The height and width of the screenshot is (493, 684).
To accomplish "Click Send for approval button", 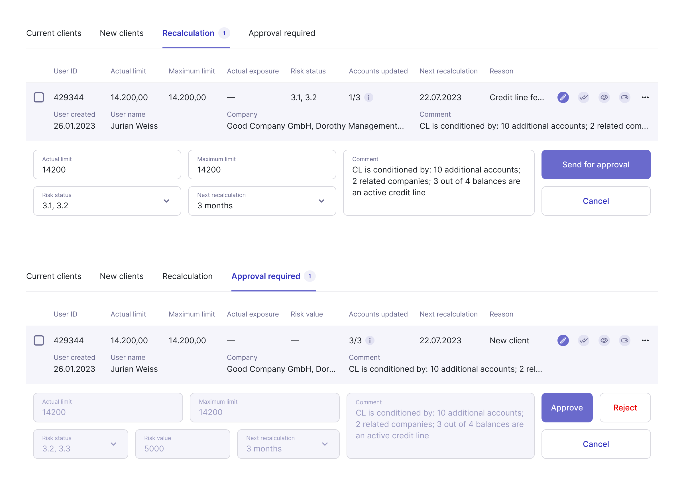I will 596,165.
